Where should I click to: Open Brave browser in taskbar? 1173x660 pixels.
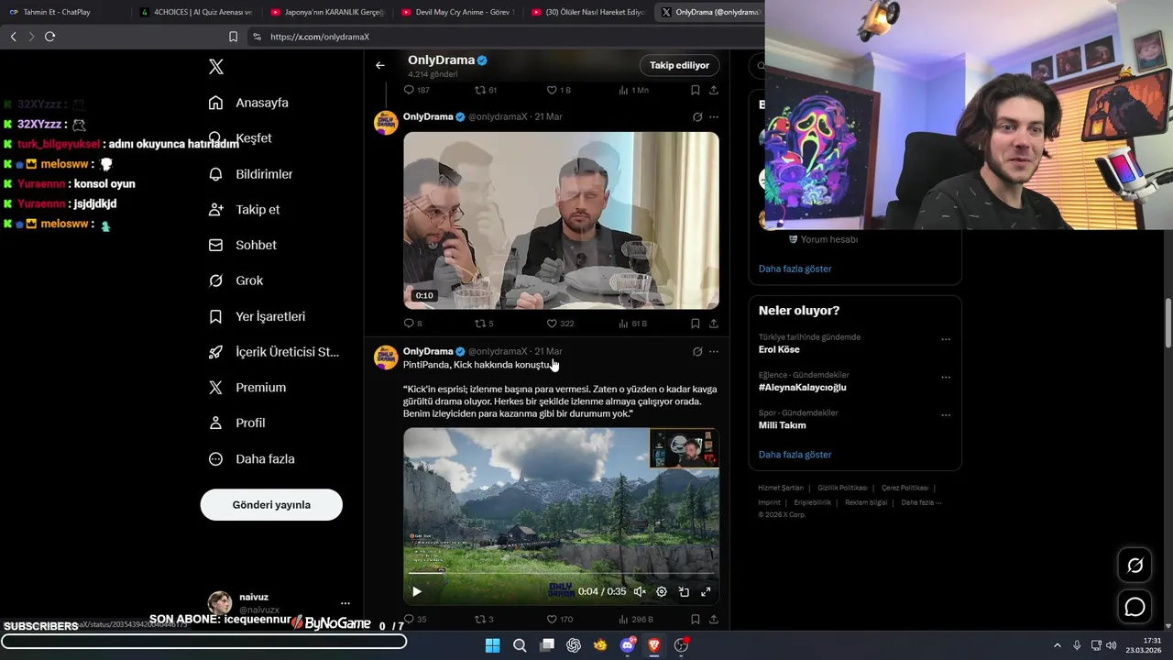(x=654, y=645)
